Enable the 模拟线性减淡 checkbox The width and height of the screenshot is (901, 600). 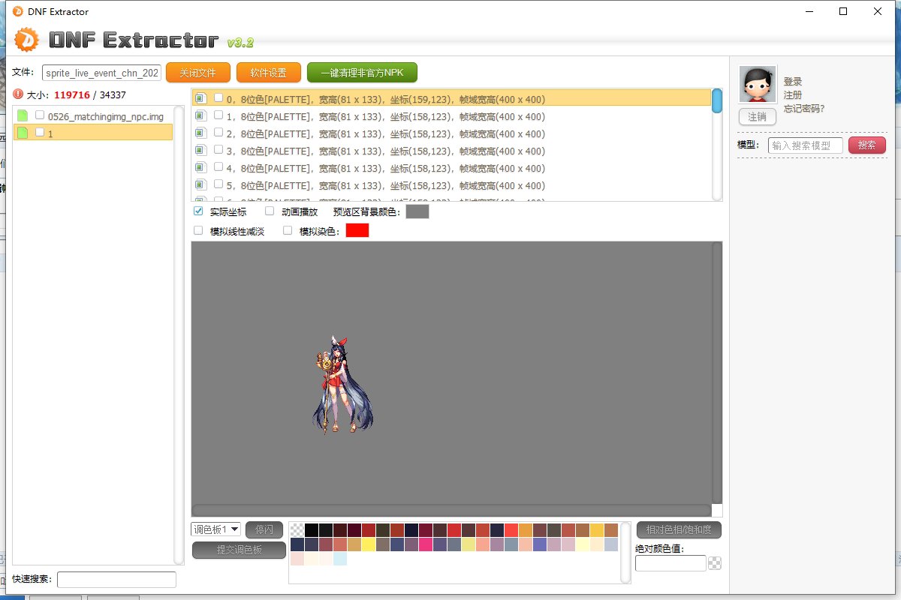click(x=198, y=231)
